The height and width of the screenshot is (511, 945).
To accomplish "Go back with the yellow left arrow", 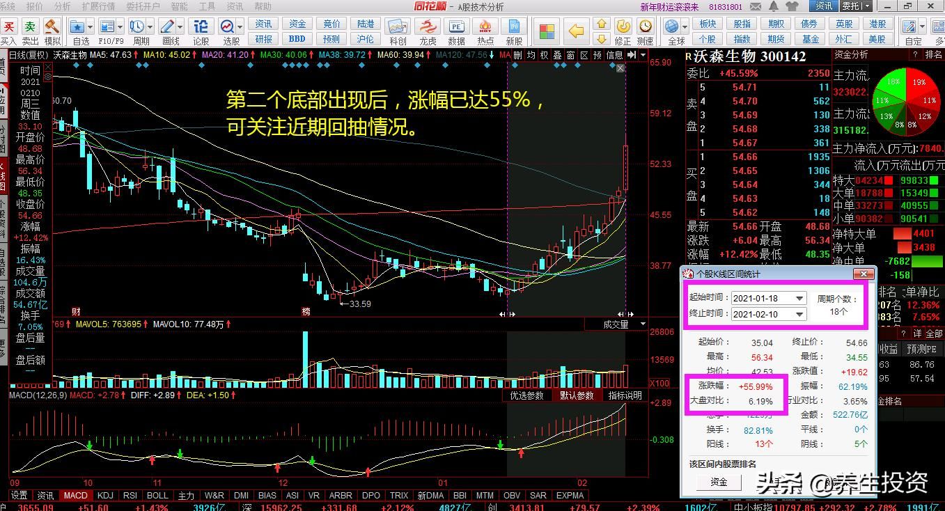I will click(576, 31).
